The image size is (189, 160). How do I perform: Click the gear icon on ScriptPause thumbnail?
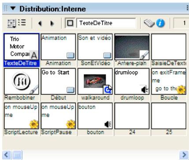[x=71, y=124]
